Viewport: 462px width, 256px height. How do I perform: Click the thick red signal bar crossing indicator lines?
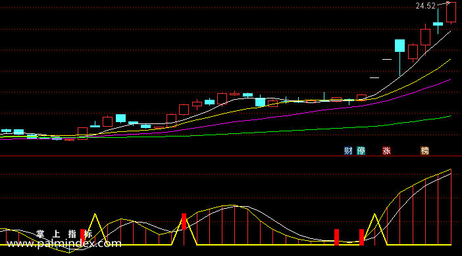[184, 222]
